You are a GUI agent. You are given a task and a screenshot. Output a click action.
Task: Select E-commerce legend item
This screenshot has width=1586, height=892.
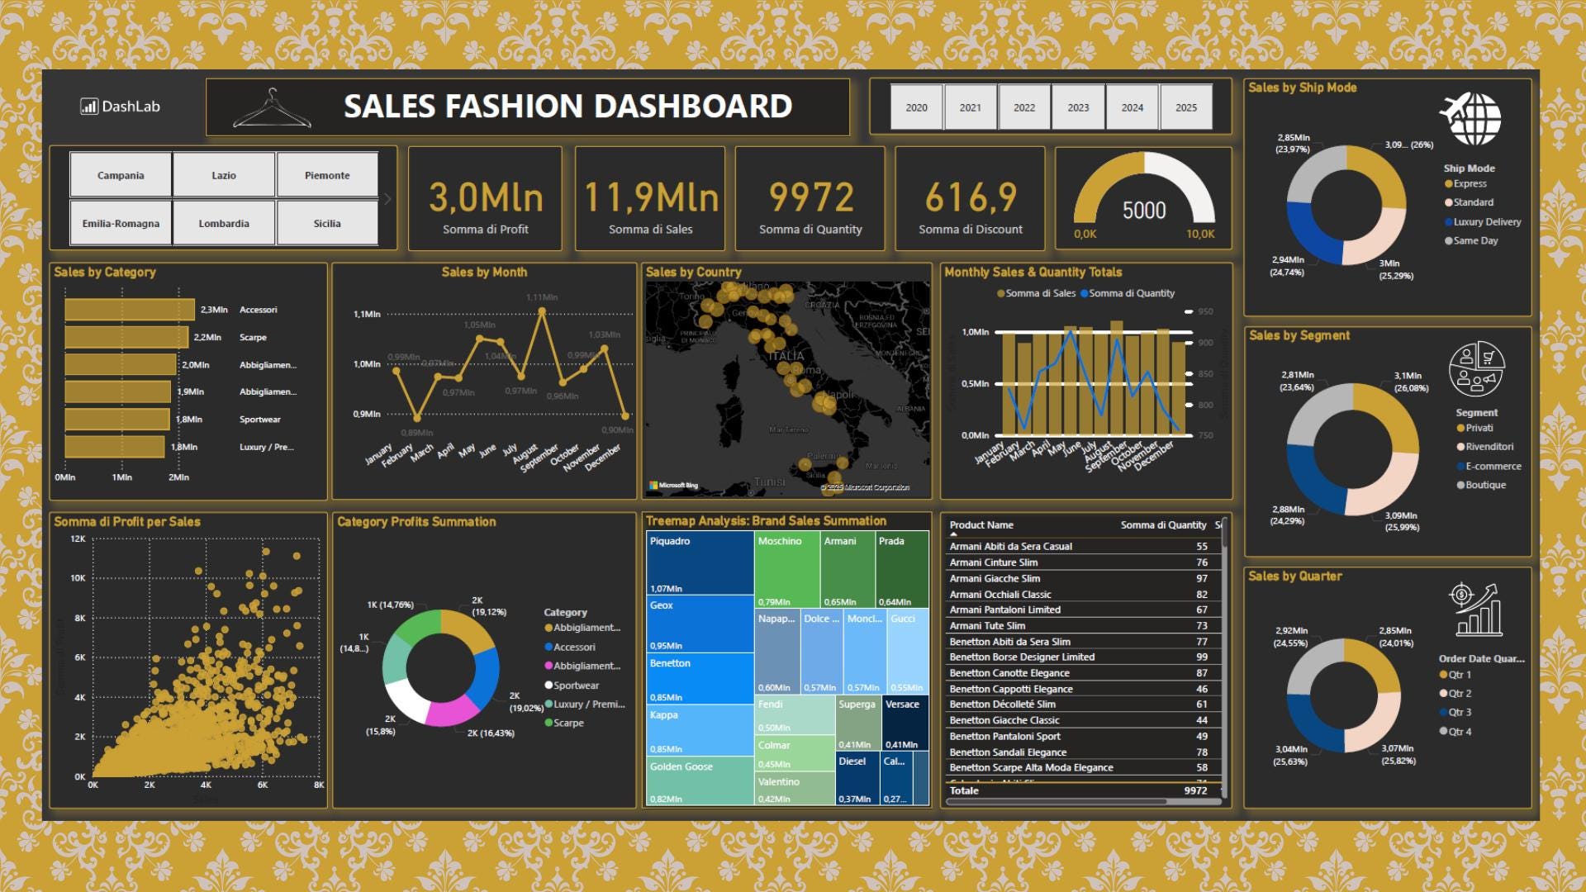tap(1489, 467)
